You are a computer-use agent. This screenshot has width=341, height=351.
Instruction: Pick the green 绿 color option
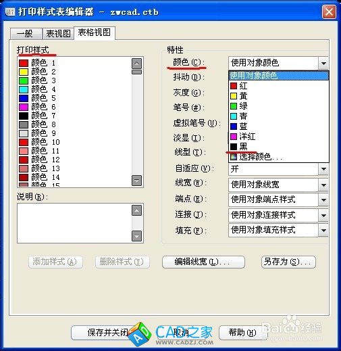point(279,106)
